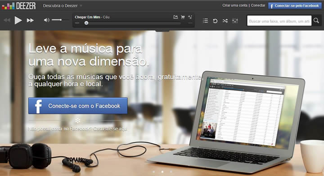Click the search magnifier button
The width and height of the screenshot is (324, 176).
pyautogui.click(x=316, y=21)
